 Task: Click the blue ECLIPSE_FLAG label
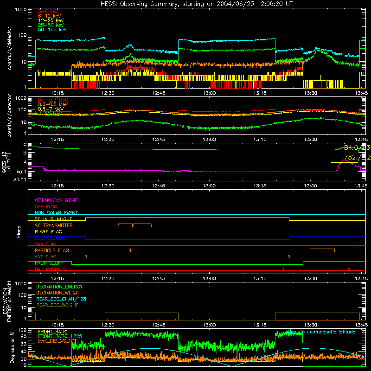51,238
